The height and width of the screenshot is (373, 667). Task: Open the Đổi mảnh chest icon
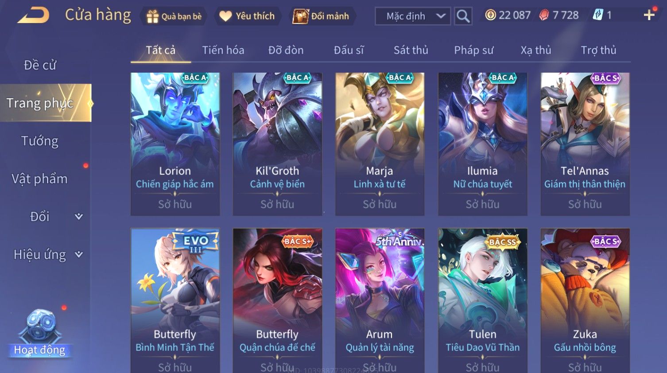coord(300,16)
